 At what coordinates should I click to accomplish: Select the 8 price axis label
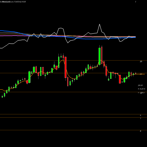[141, 115]
